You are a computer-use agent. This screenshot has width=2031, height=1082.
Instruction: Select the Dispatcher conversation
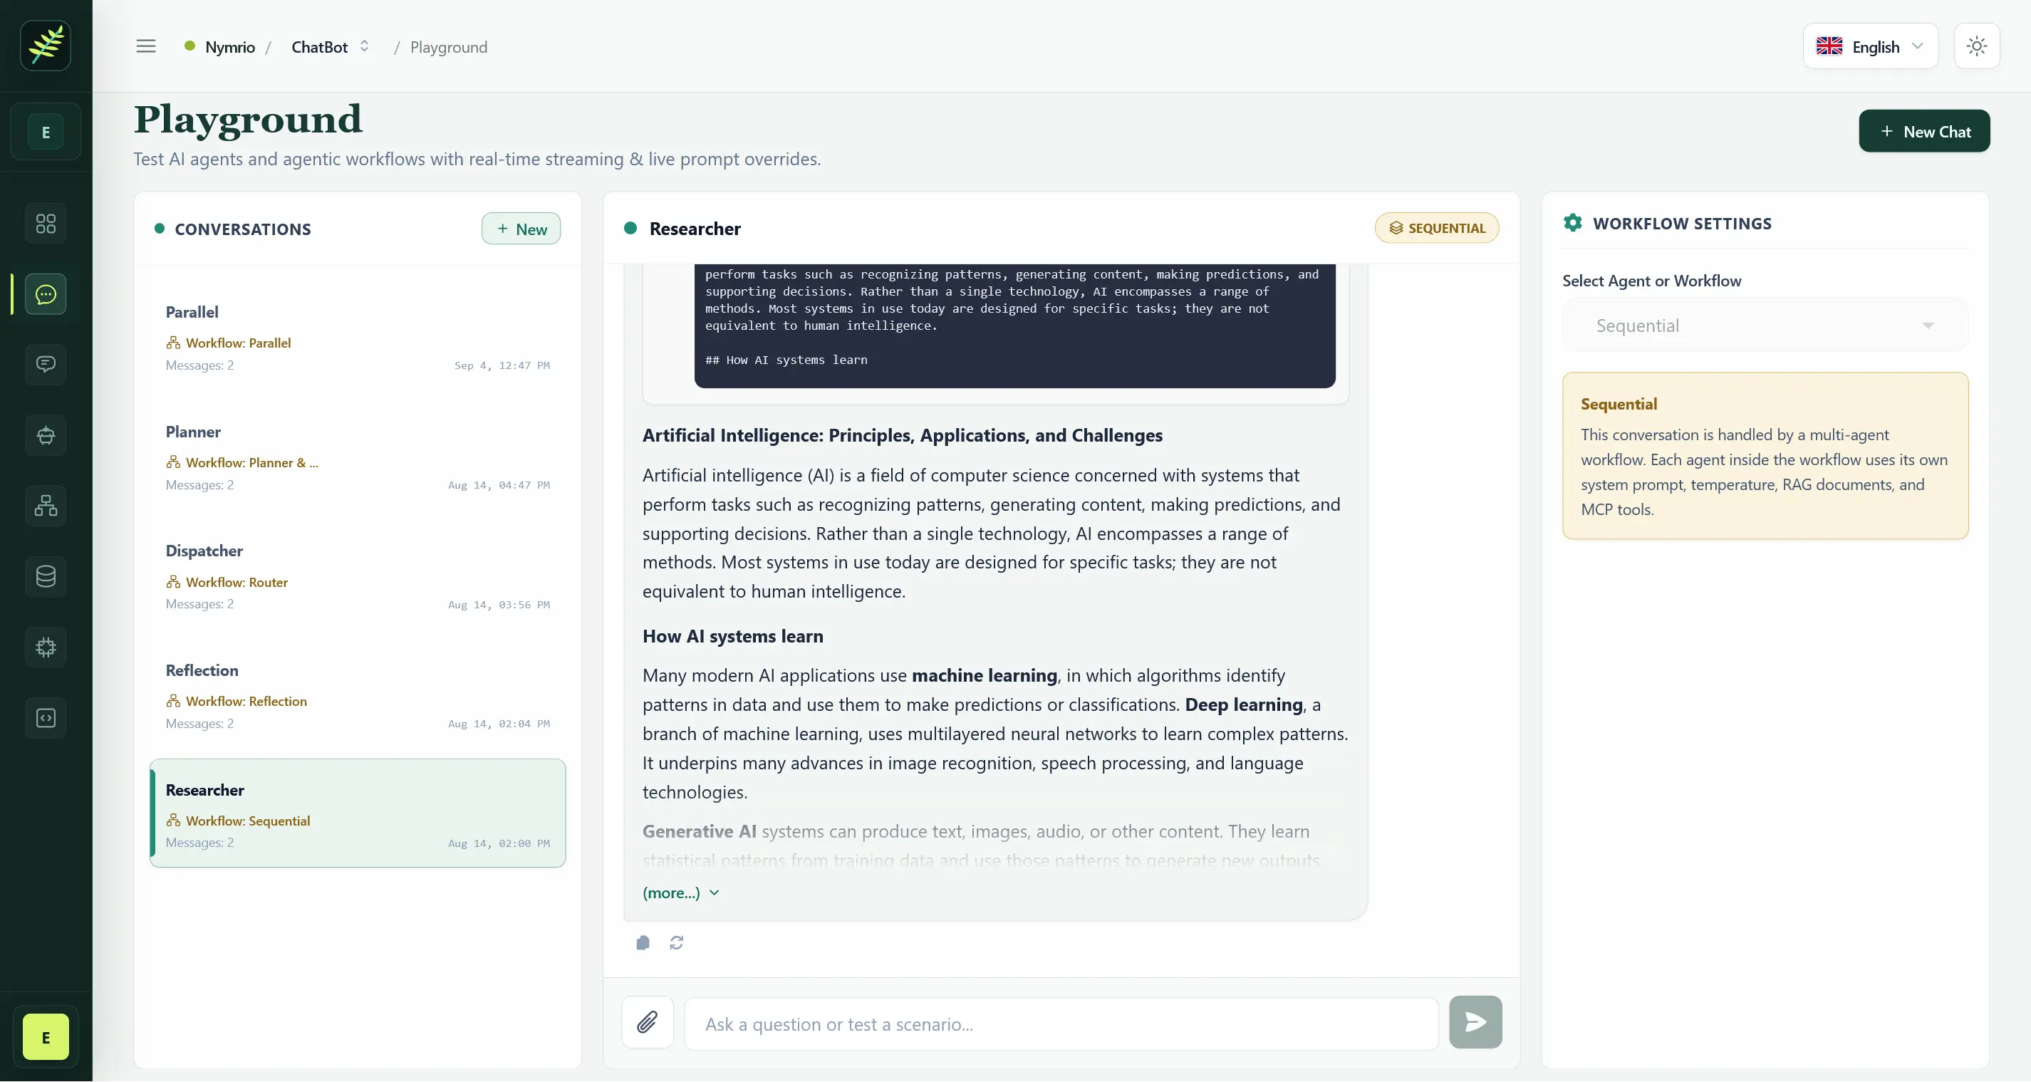coord(357,576)
